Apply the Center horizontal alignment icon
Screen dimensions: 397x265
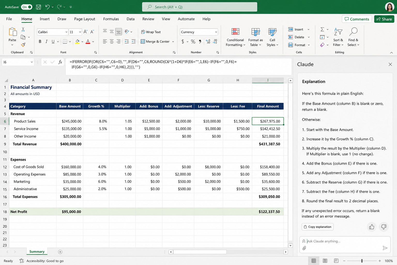[112, 41]
